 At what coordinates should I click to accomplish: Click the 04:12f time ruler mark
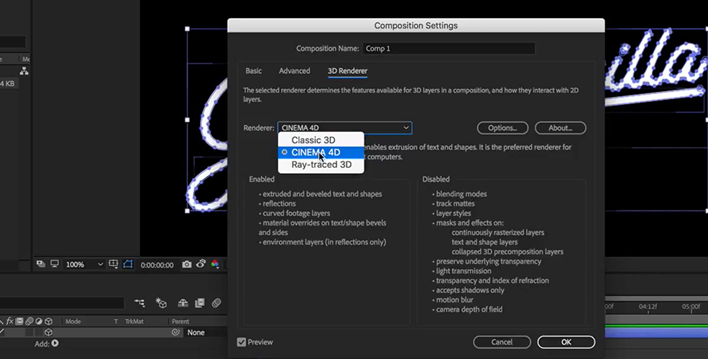(x=648, y=307)
